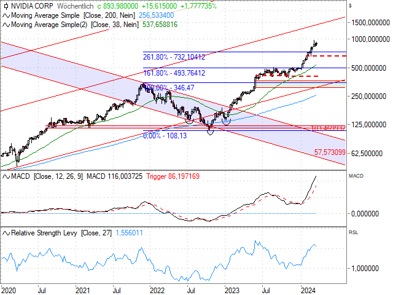Click the 1500,000000 price axis label

(x=370, y=23)
